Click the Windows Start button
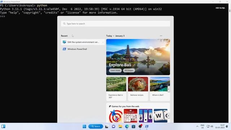 coord(84,126)
